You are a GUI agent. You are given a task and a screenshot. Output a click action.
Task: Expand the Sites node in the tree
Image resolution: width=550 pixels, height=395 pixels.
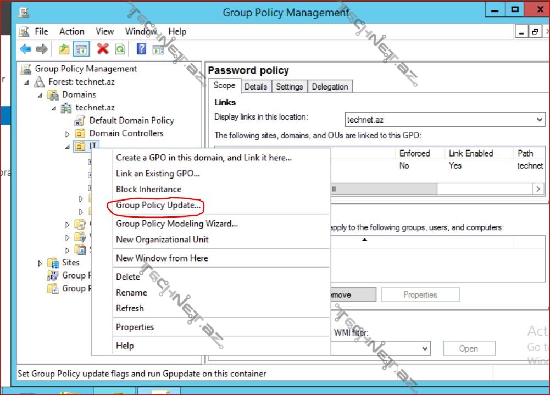pos(40,263)
